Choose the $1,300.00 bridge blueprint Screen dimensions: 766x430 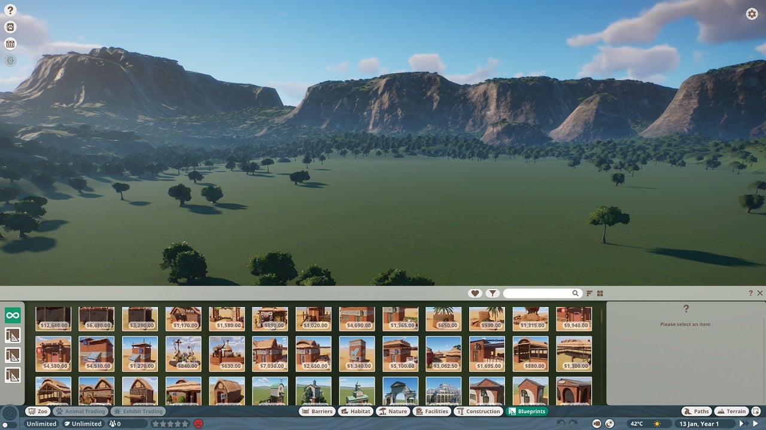574,354
